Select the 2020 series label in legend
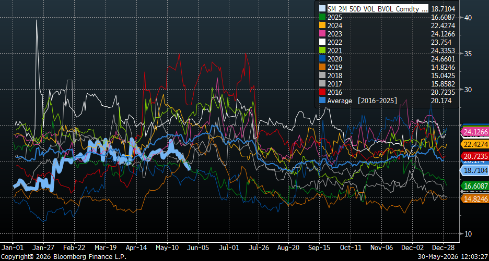The height and width of the screenshot is (261, 489). [334, 59]
